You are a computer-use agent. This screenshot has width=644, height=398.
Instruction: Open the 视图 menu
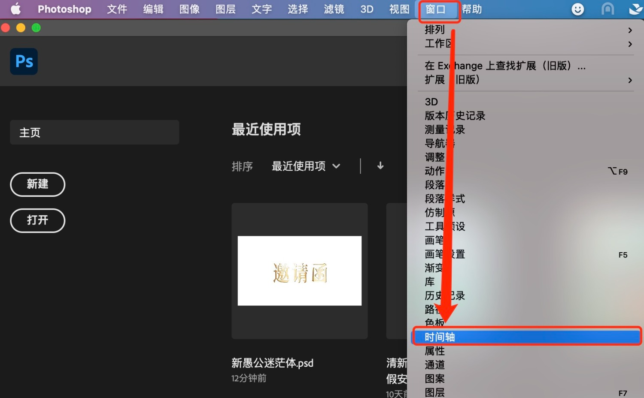399,9
